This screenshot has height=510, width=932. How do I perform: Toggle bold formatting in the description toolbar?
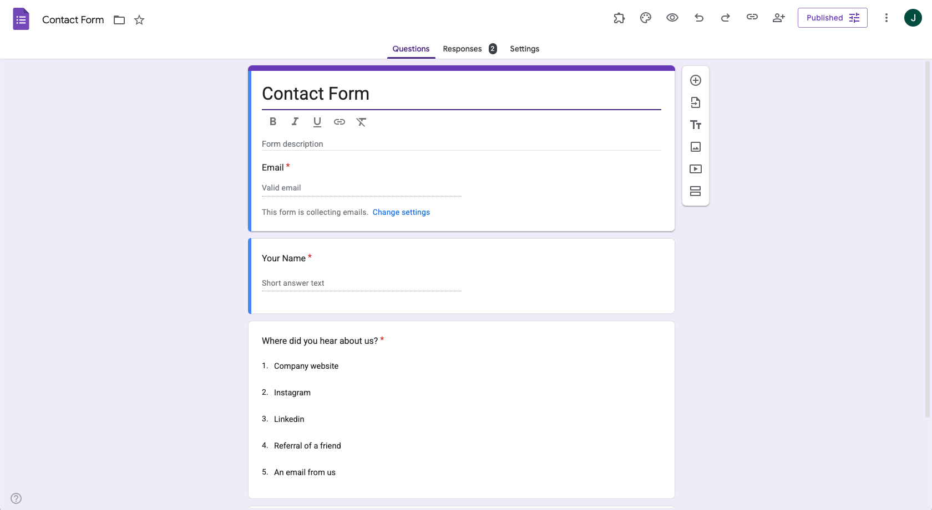(x=272, y=121)
